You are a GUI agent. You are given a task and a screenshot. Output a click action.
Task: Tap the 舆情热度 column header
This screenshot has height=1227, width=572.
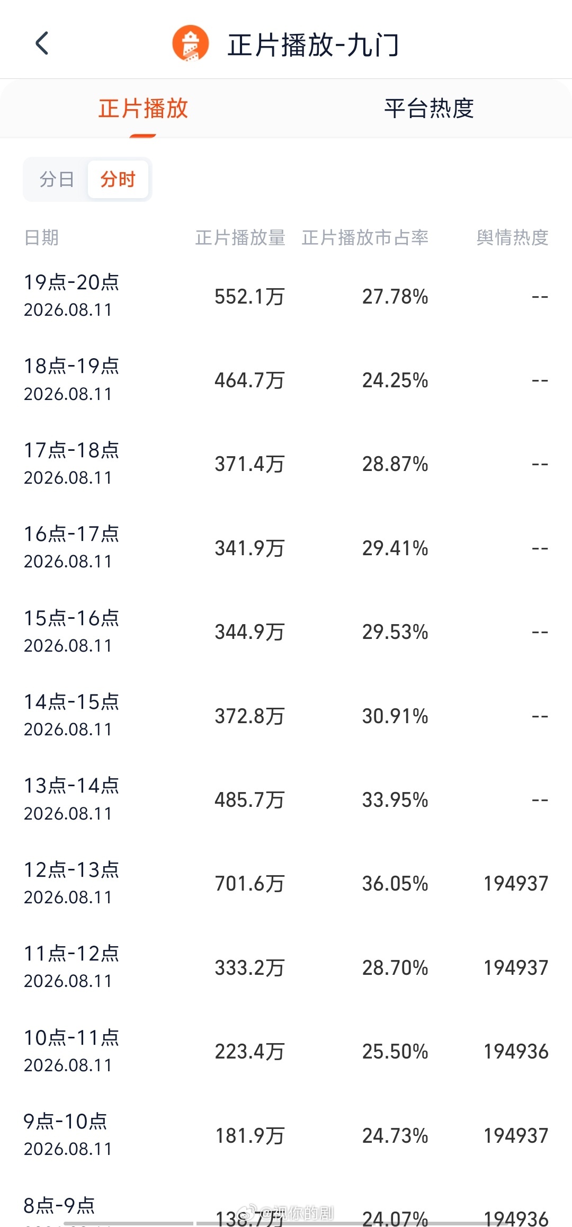click(x=512, y=237)
